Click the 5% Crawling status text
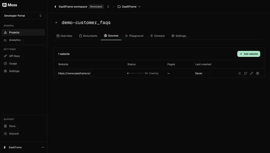The width and height of the screenshot is (270, 153). [152, 73]
